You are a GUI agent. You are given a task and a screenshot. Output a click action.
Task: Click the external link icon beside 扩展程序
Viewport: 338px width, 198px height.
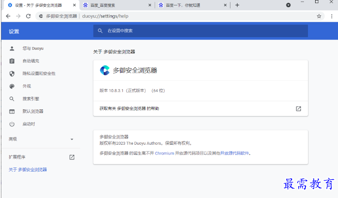point(72,157)
